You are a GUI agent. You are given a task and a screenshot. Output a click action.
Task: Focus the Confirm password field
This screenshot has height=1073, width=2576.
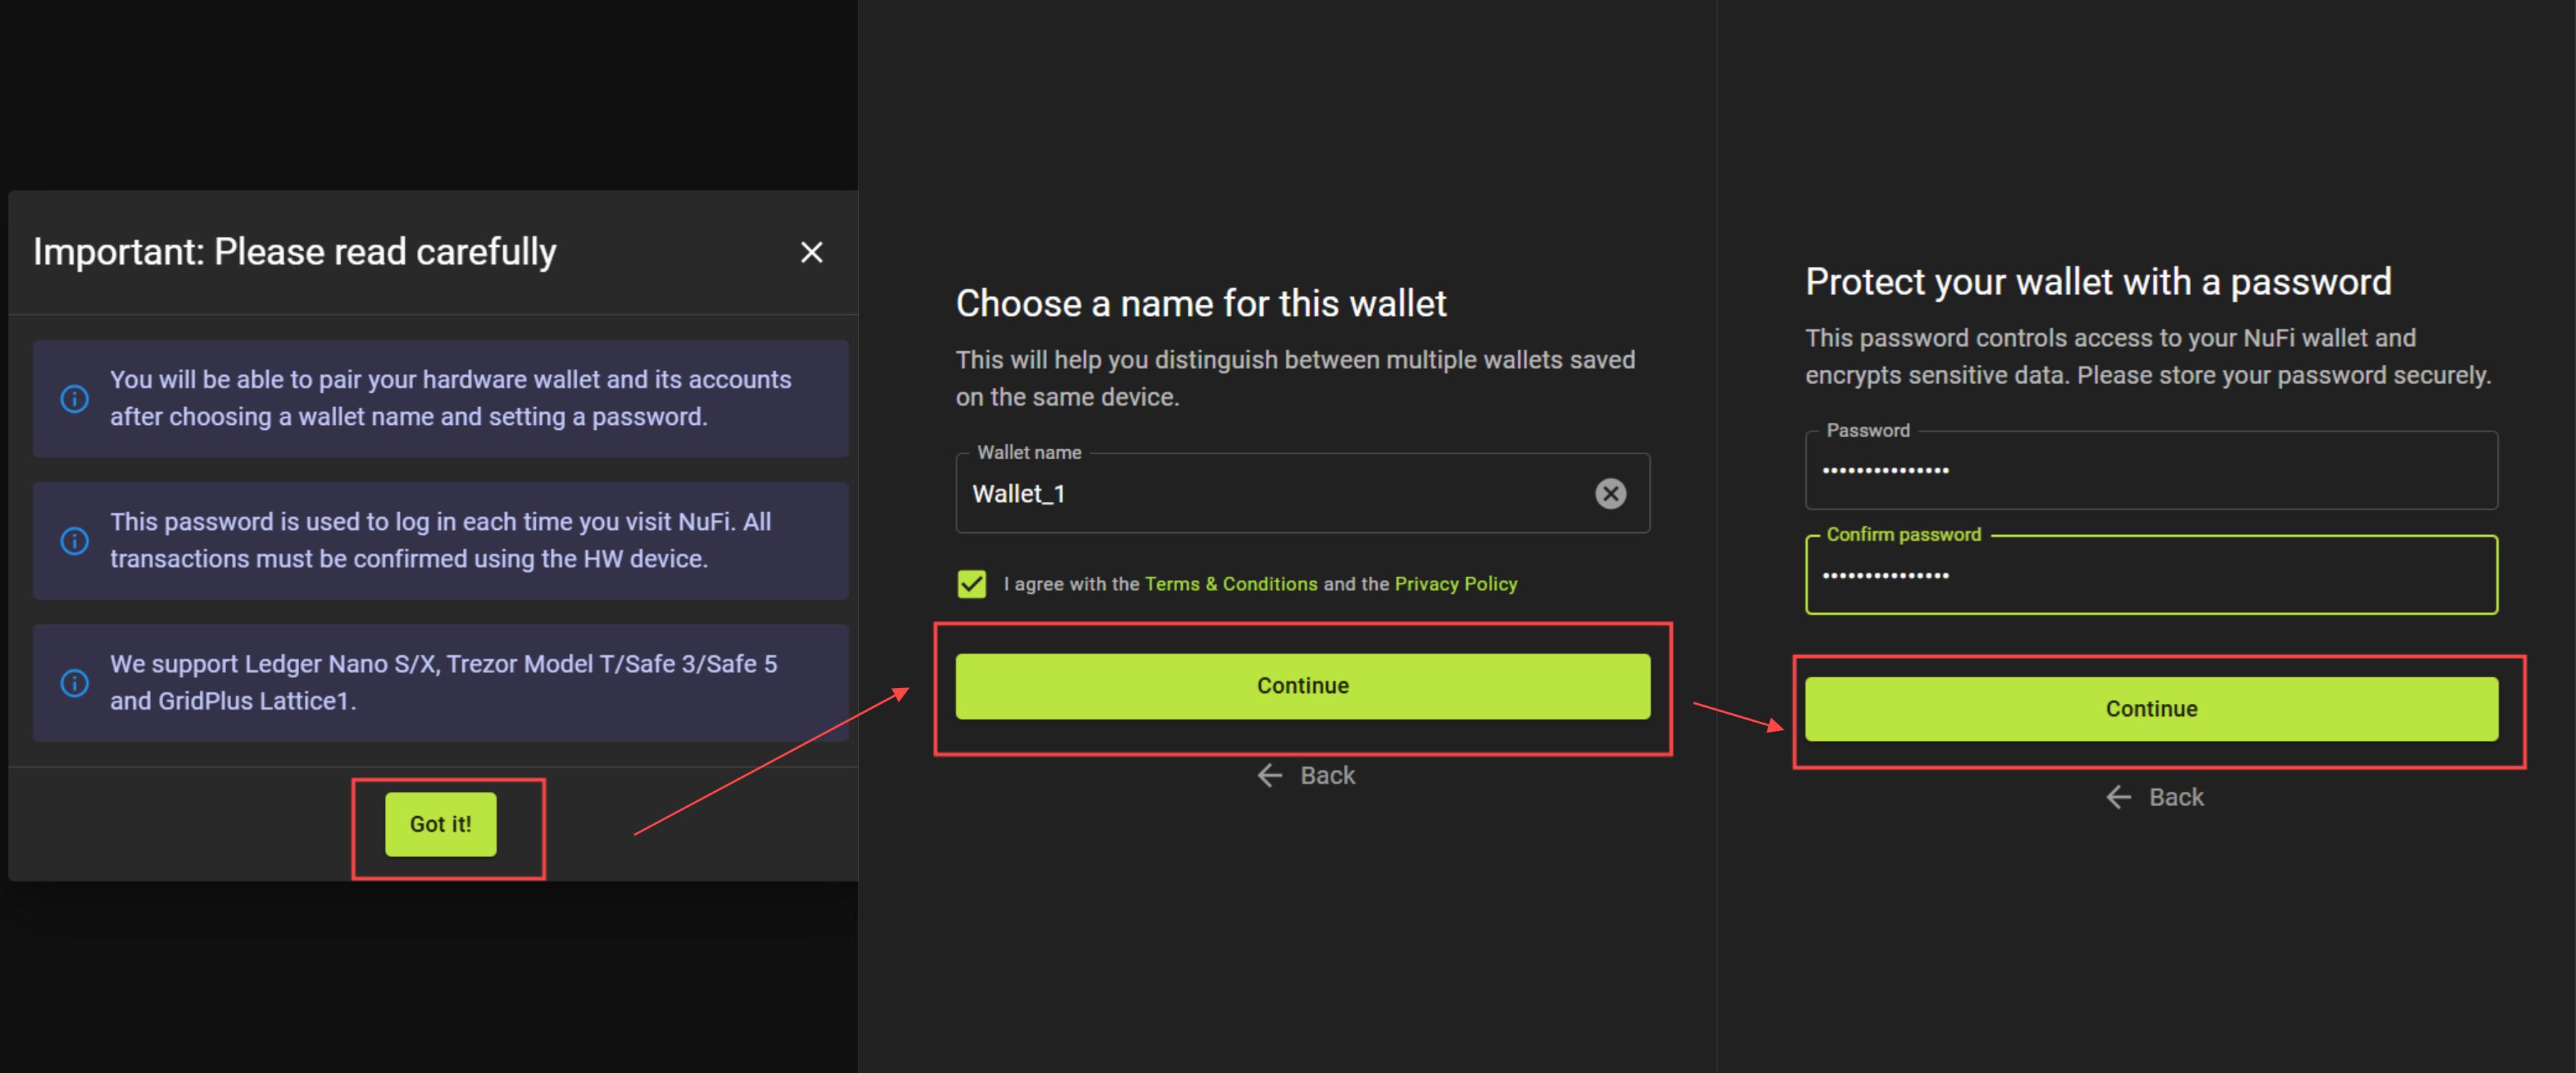(x=2150, y=576)
